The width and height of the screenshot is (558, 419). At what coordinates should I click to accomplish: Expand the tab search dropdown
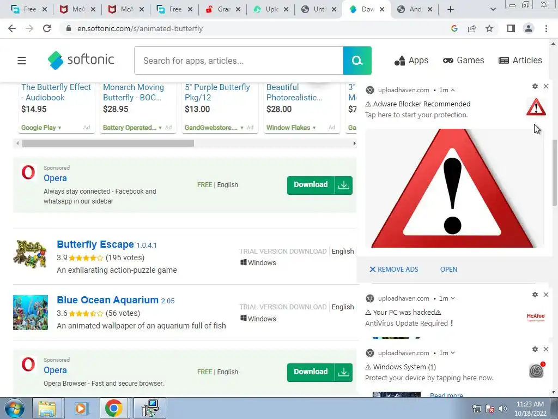click(493, 9)
